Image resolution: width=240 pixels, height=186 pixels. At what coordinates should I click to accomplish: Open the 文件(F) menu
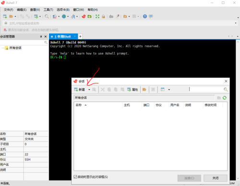click(9, 10)
